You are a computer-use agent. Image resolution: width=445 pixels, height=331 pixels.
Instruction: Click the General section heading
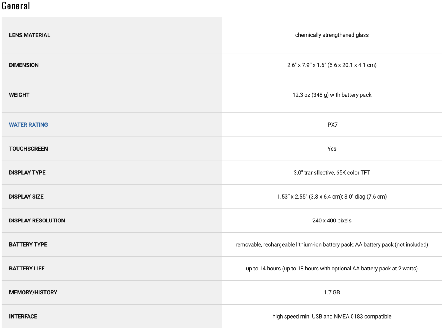(16, 6)
